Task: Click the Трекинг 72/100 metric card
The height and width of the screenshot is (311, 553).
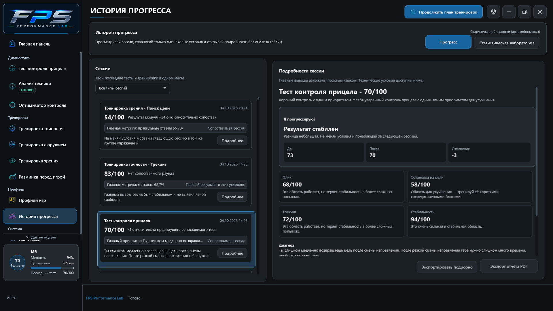Action: pos(342,221)
